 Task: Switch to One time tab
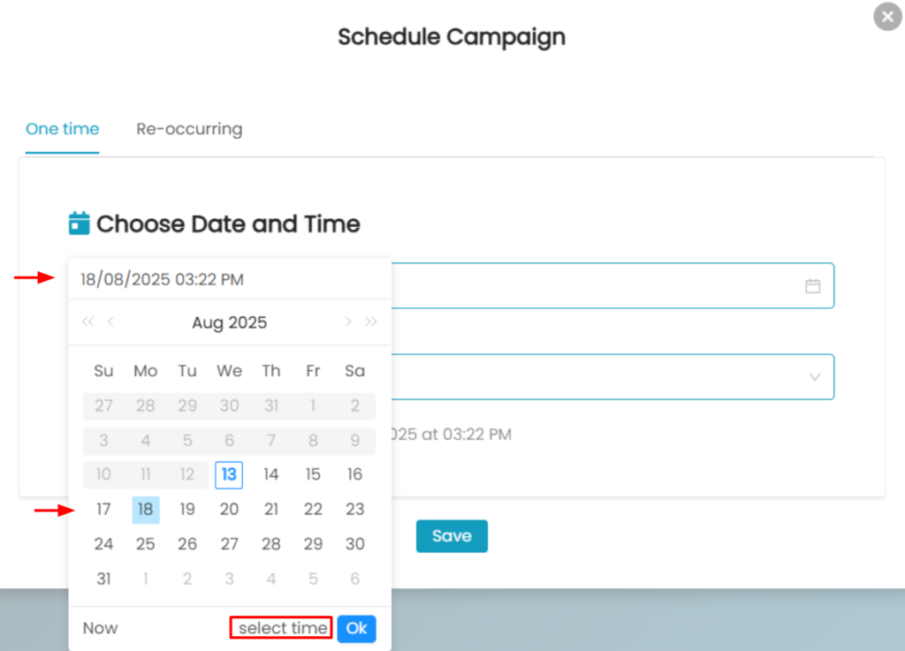coord(62,129)
